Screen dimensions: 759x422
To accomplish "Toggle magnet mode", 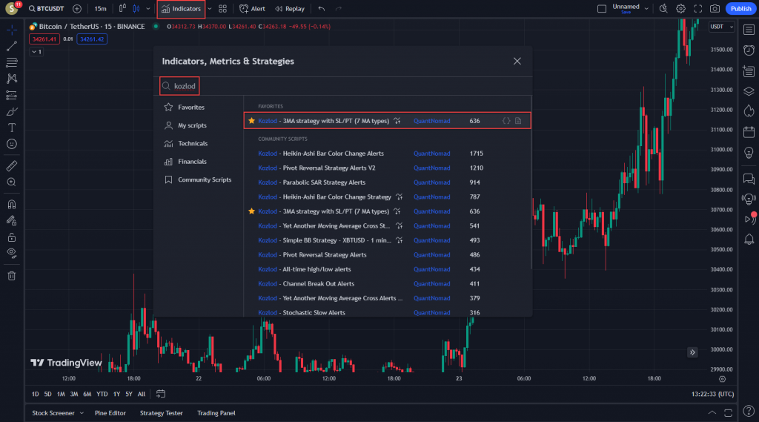I will tap(12, 204).
